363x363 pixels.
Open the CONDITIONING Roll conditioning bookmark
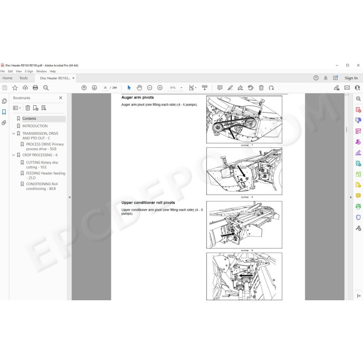point(42,186)
